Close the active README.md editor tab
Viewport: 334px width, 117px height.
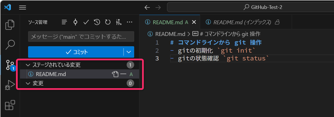194,22
